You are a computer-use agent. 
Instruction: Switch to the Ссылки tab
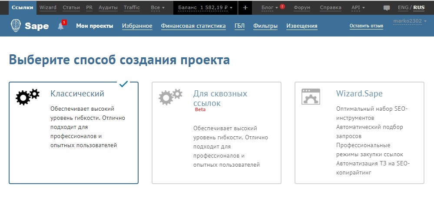[x=23, y=7]
